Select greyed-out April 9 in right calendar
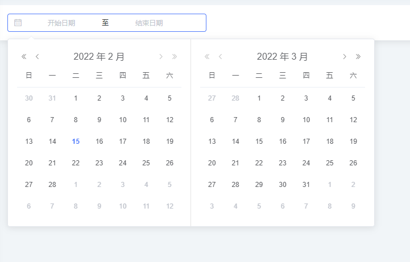 (353, 206)
